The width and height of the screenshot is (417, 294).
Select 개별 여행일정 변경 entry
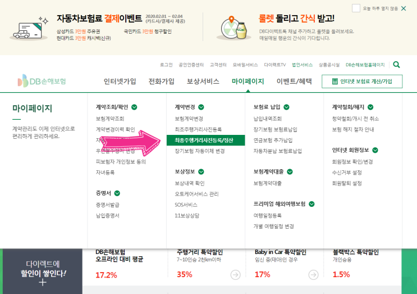(x=274, y=227)
